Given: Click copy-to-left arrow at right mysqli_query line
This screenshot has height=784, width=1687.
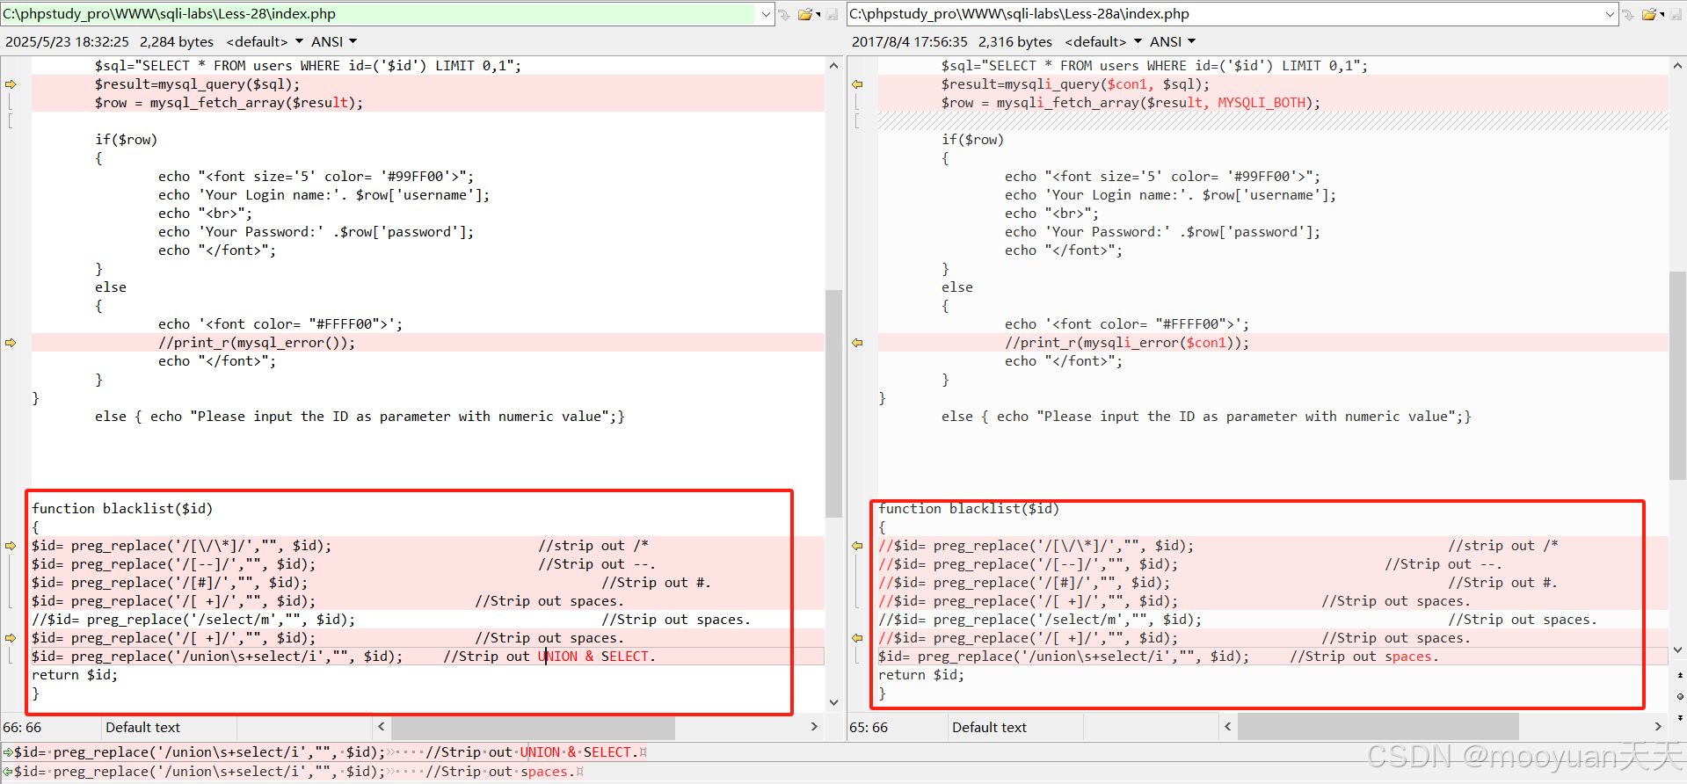Looking at the screenshot, I should 857,84.
